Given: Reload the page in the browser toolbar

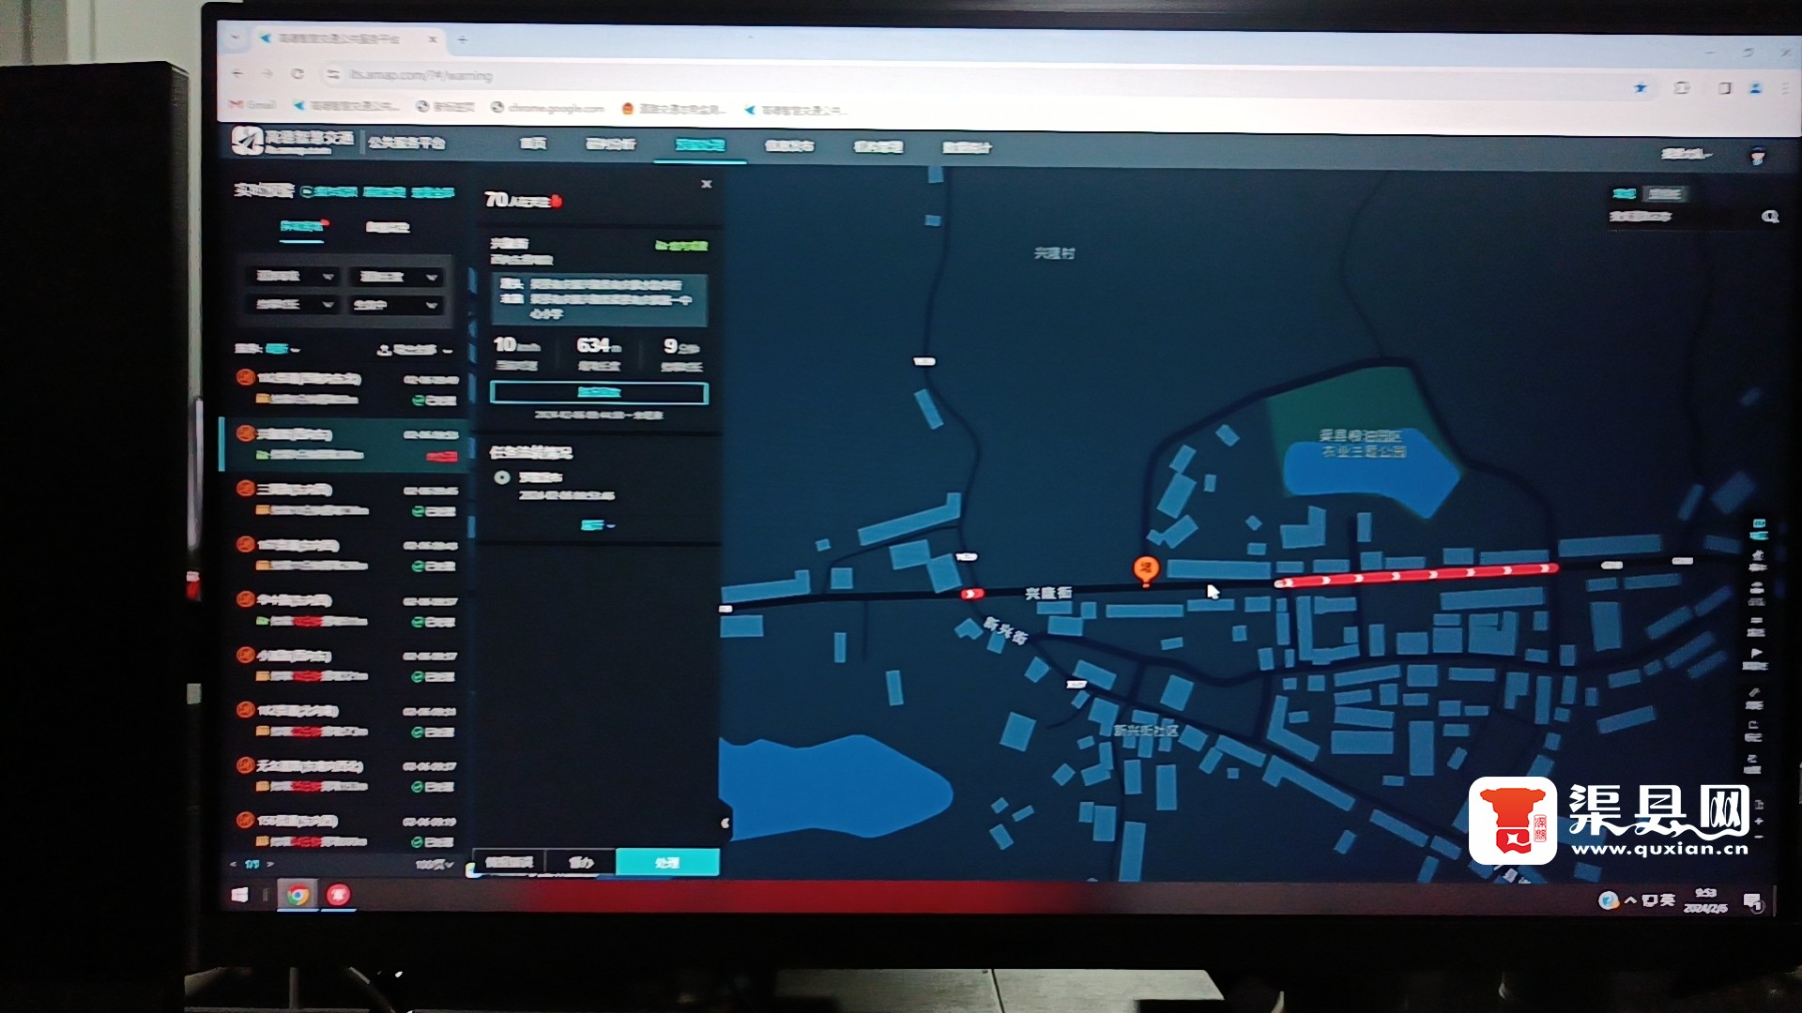Looking at the screenshot, I should [x=298, y=74].
